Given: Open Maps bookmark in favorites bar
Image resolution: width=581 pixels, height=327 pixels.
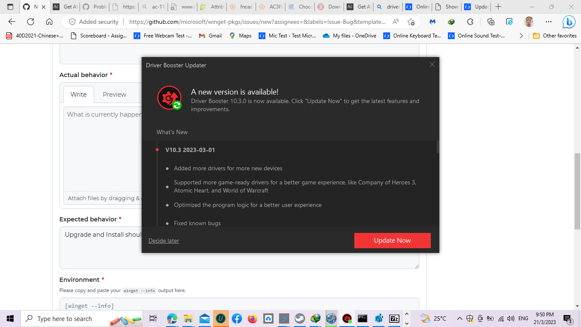Looking at the screenshot, I should coord(240,36).
